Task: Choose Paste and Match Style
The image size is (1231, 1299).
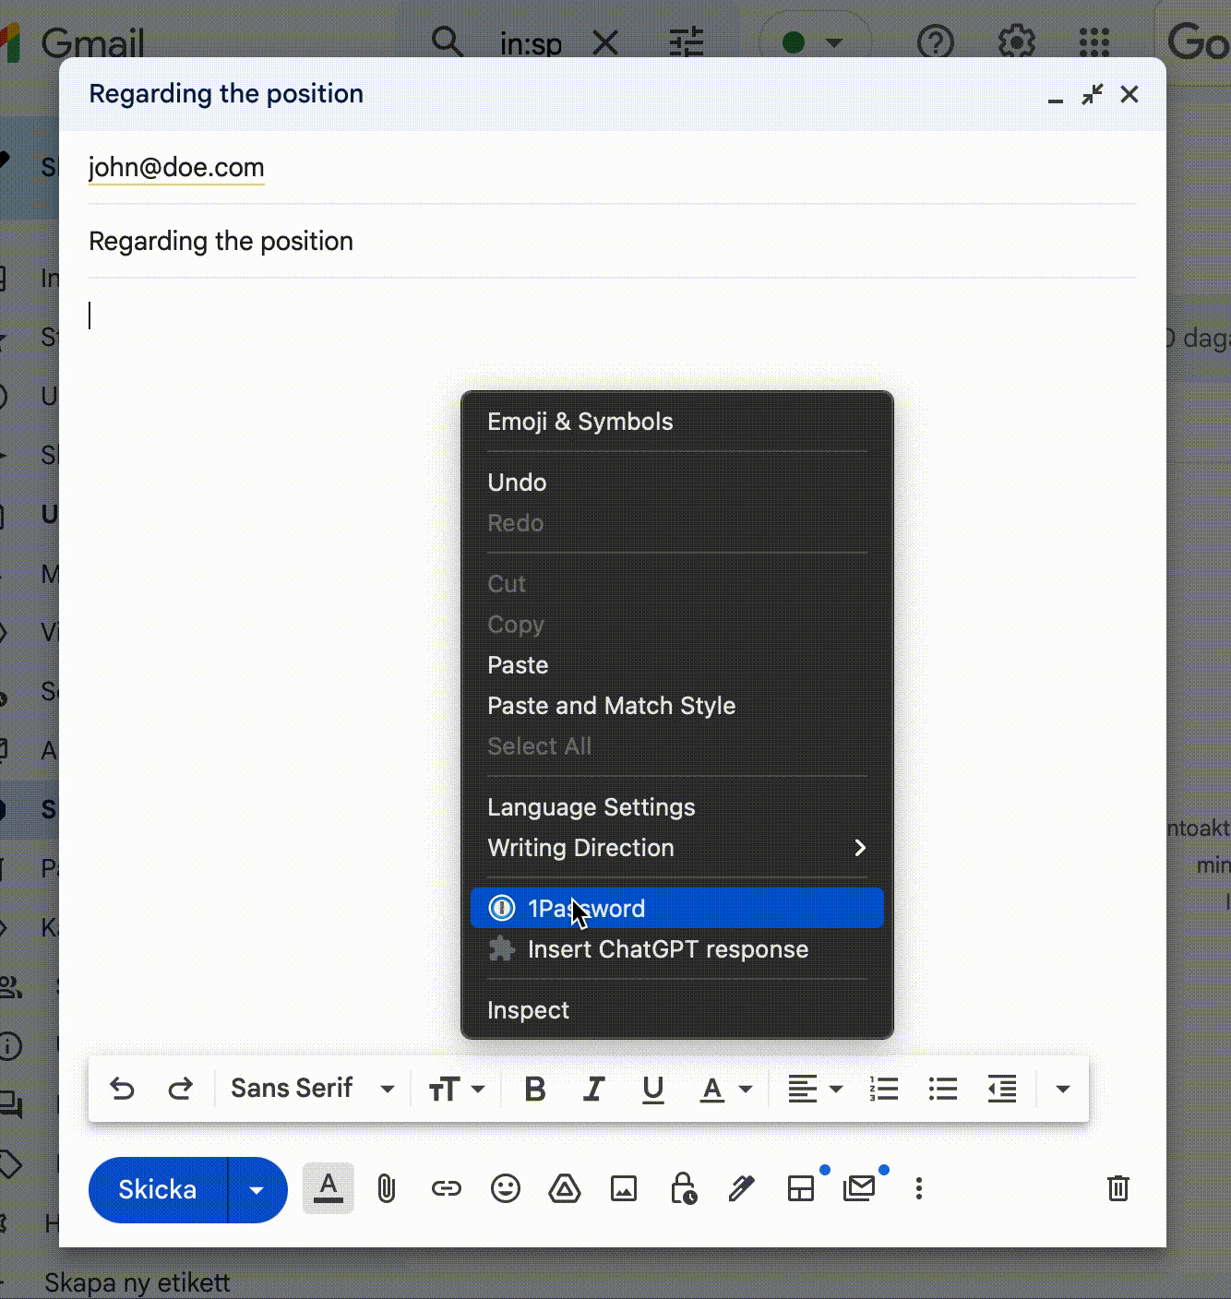Action: click(611, 706)
